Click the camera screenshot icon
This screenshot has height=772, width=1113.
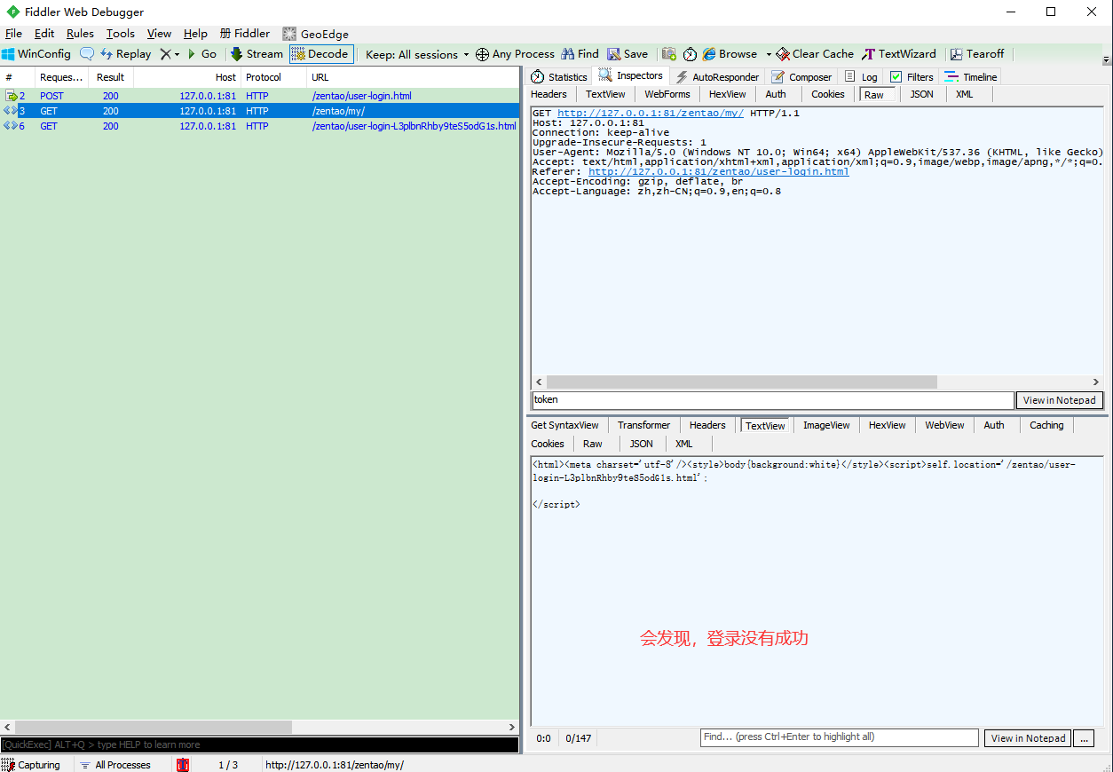tap(669, 54)
